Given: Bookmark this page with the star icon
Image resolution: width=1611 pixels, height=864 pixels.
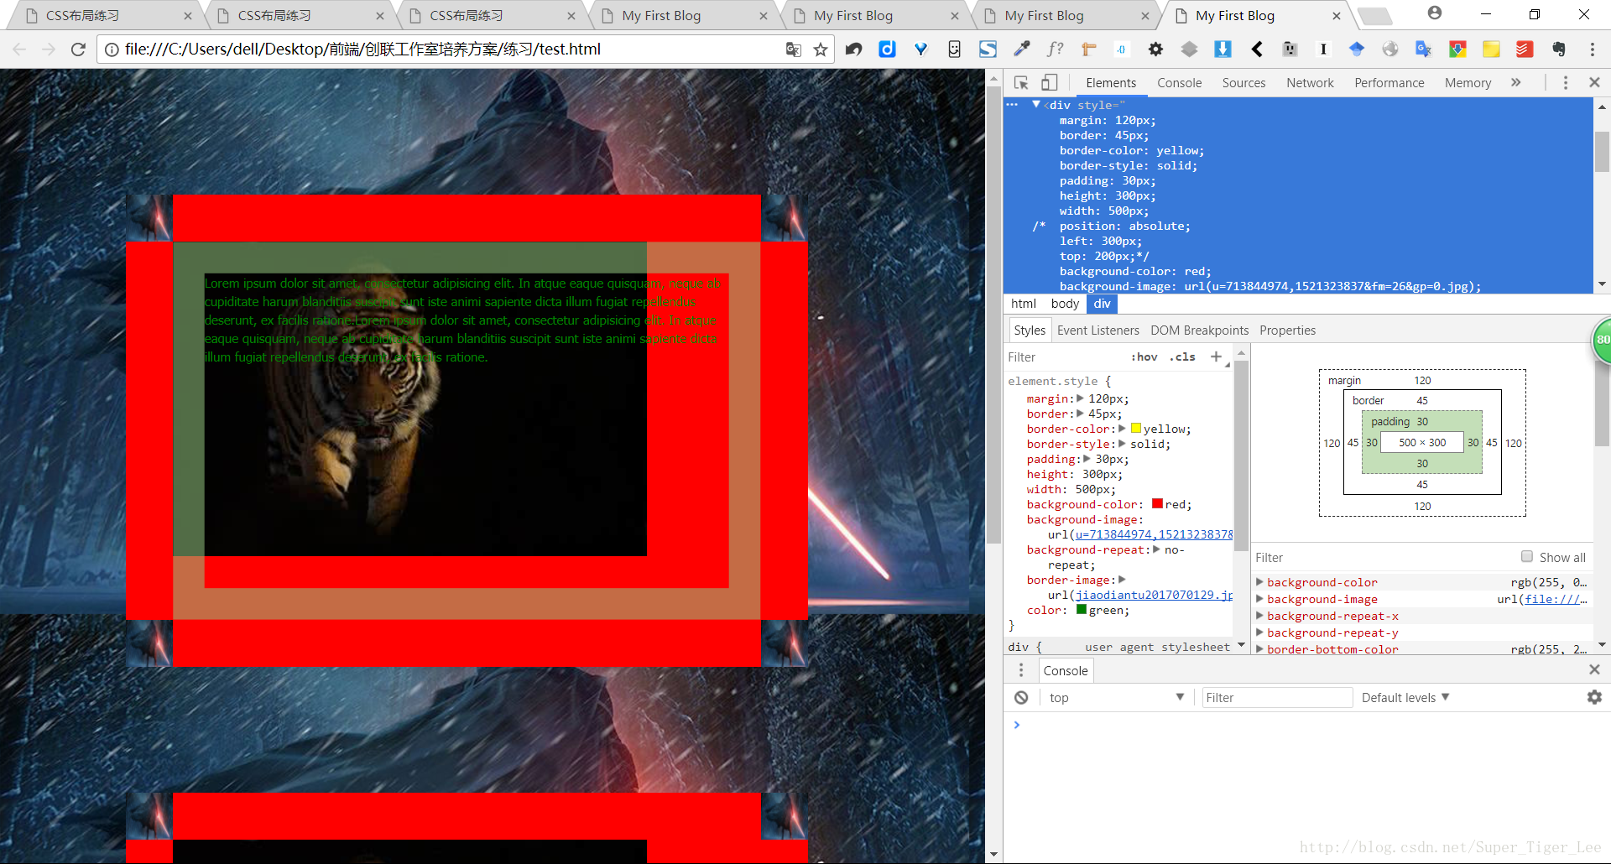Looking at the screenshot, I should [821, 49].
